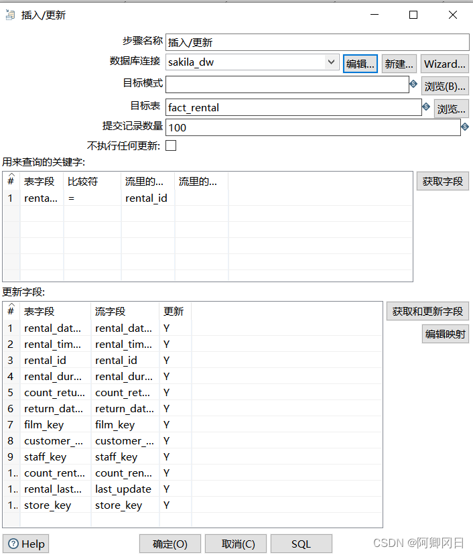Image resolution: width=473 pixels, height=555 pixels.
Task: Launch the connection Wizard...
Action: click(x=445, y=64)
